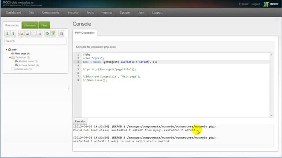The width and height of the screenshot is (282, 158).
Task: Select the sitemap.xml (5) resource
Action: [x=23, y=69]
